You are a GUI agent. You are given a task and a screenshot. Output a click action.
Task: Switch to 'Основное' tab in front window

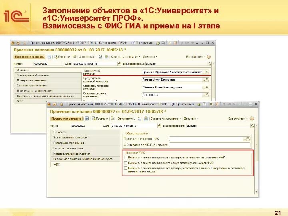click(85, 132)
